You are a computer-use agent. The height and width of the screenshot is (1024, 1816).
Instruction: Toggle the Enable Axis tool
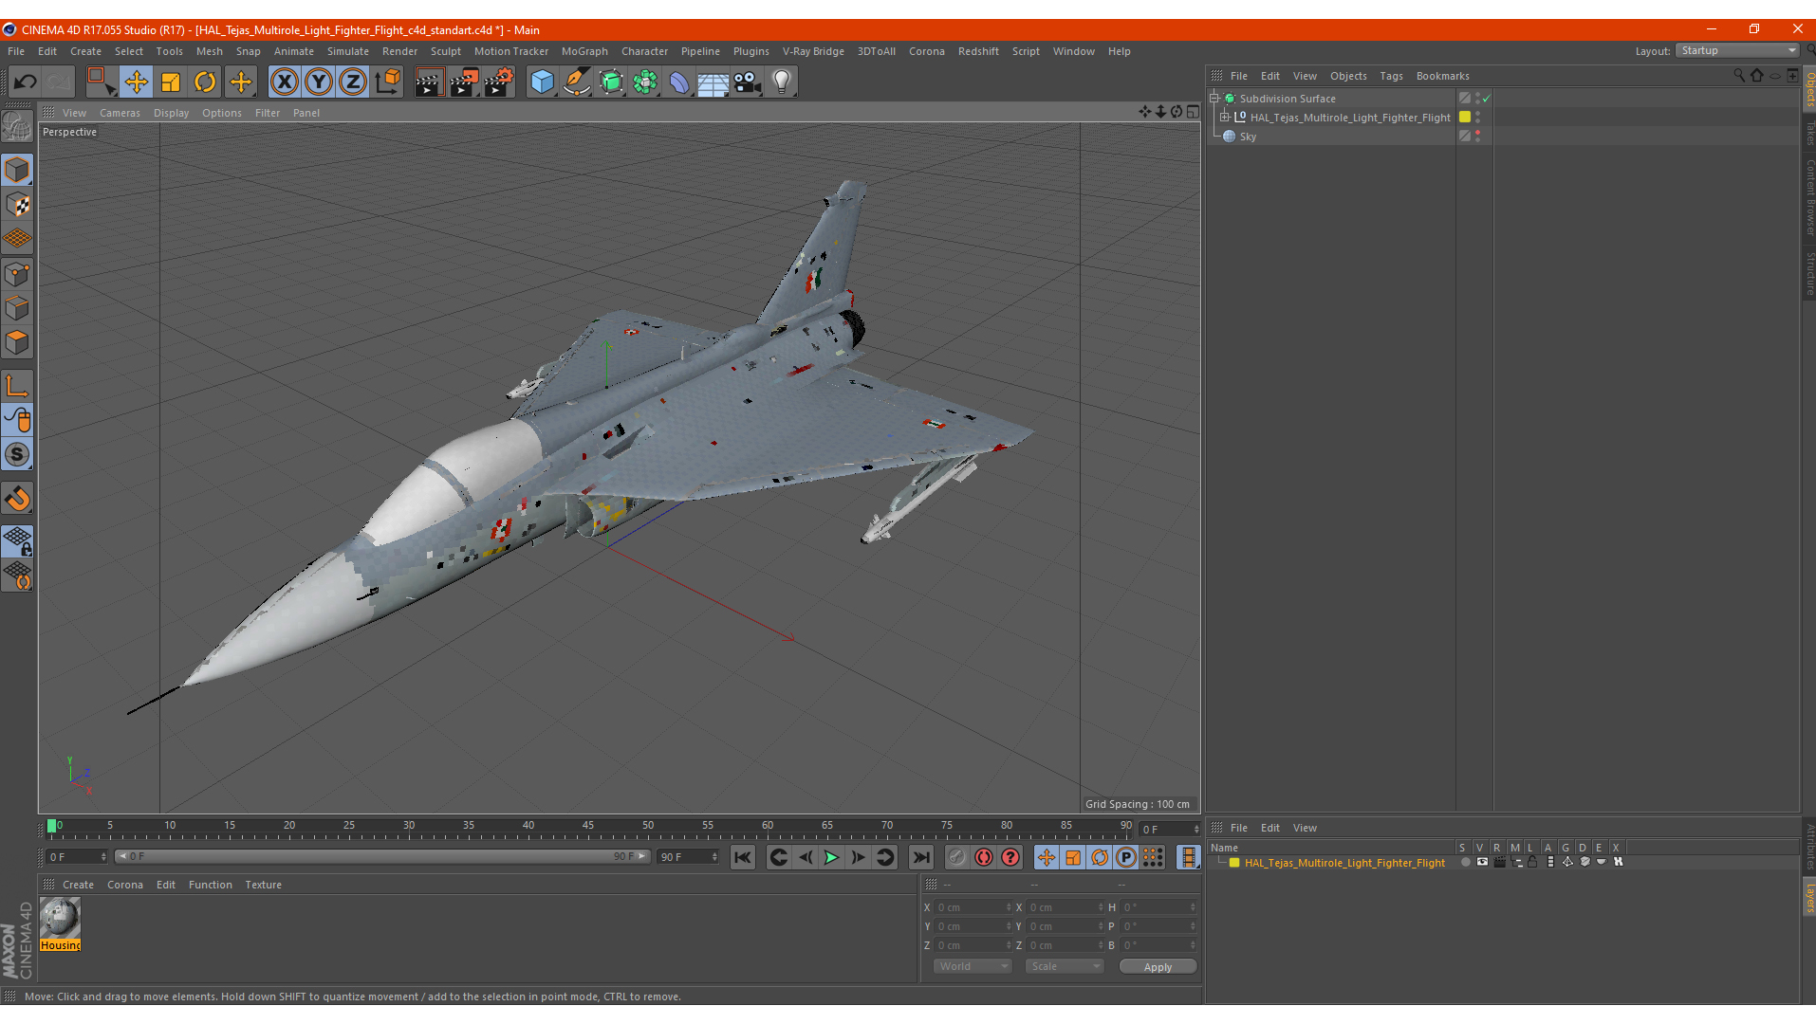(17, 386)
